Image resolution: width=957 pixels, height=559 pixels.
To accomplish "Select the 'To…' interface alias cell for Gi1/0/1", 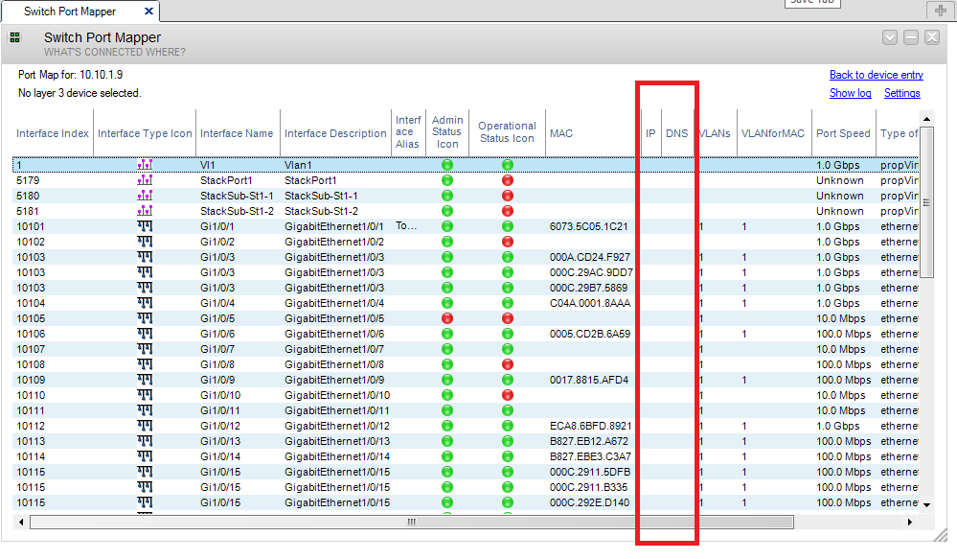I will 406,226.
